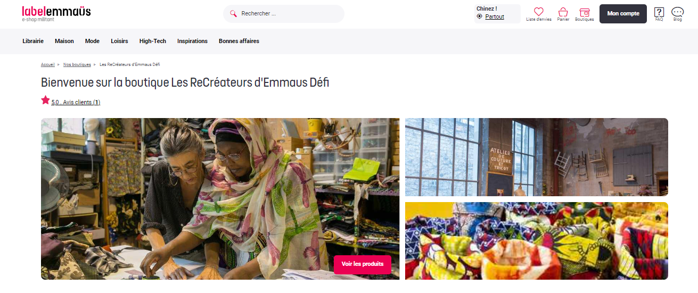Screen dimensions: 698x293
Task: Expand the Loisirs category menu
Action: (x=119, y=41)
